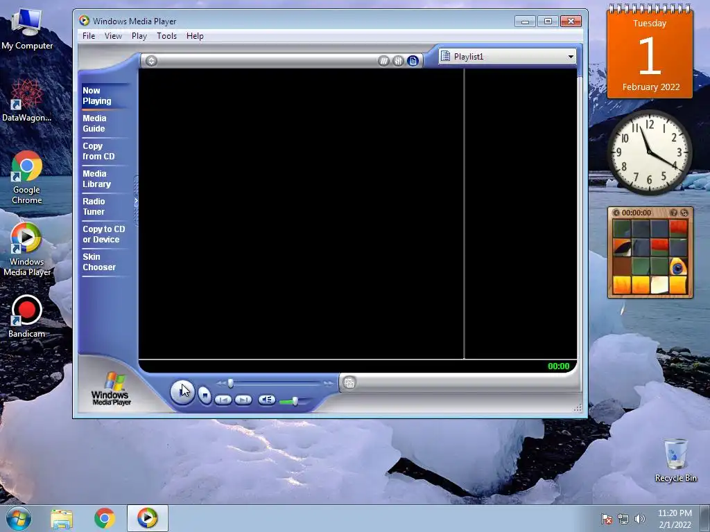Open the Media Guide section
Viewport: 710px width, 532px height.
click(x=94, y=123)
